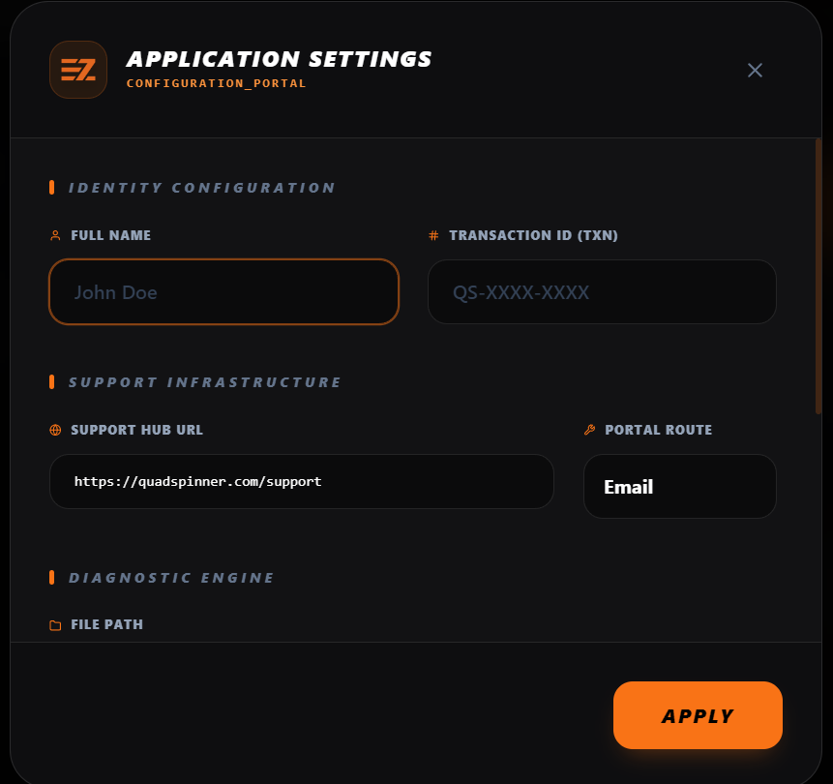The image size is (833, 784).
Task: Click the Identity Configuration section heading
Action: (x=201, y=188)
